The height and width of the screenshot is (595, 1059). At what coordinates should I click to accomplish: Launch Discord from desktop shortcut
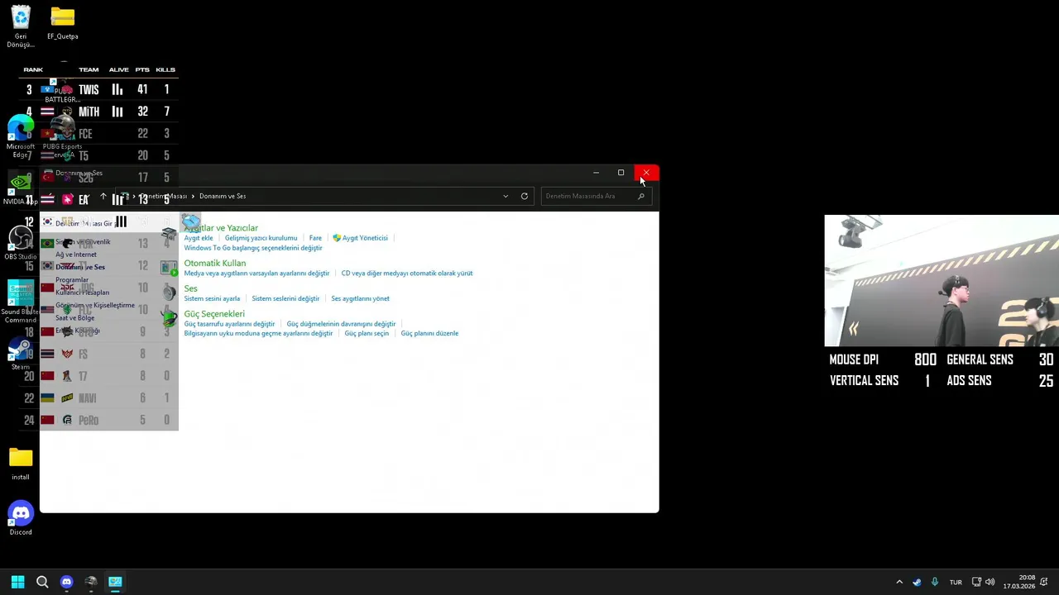pyautogui.click(x=21, y=519)
